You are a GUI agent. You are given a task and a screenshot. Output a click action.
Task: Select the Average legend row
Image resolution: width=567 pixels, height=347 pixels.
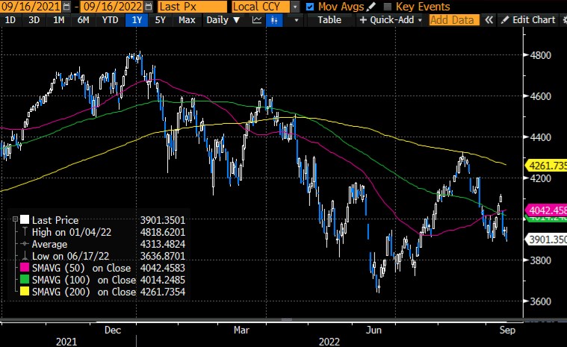[103, 244]
